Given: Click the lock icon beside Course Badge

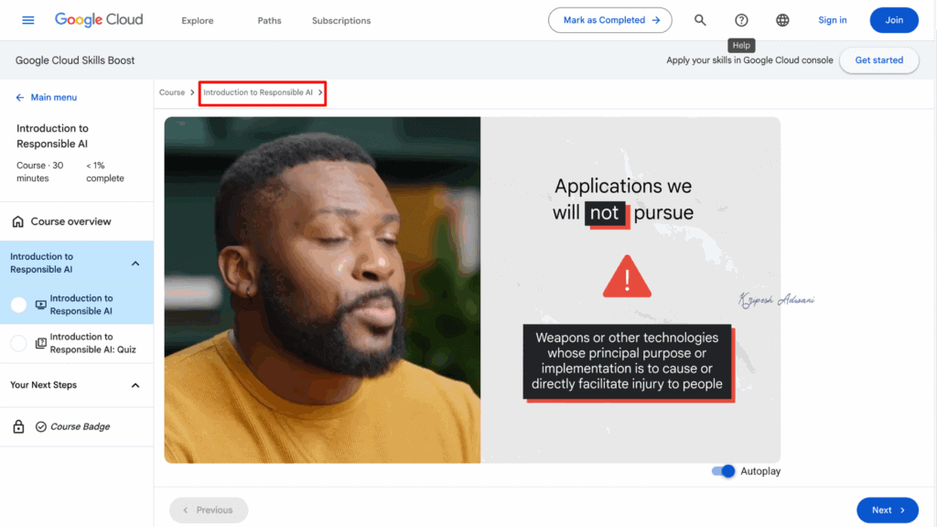Looking at the screenshot, I should (20, 426).
